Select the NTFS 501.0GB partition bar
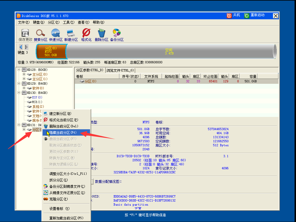The height and width of the screenshot is (222, 296). 51,51
